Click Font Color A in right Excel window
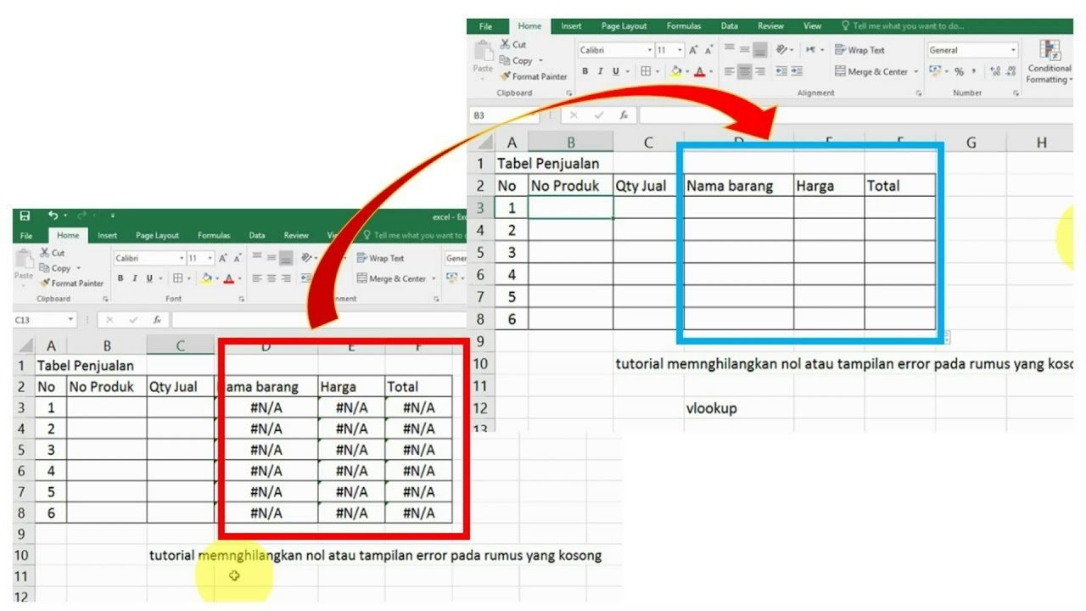Screen dimensions: 1086x611 click(700, 71)
